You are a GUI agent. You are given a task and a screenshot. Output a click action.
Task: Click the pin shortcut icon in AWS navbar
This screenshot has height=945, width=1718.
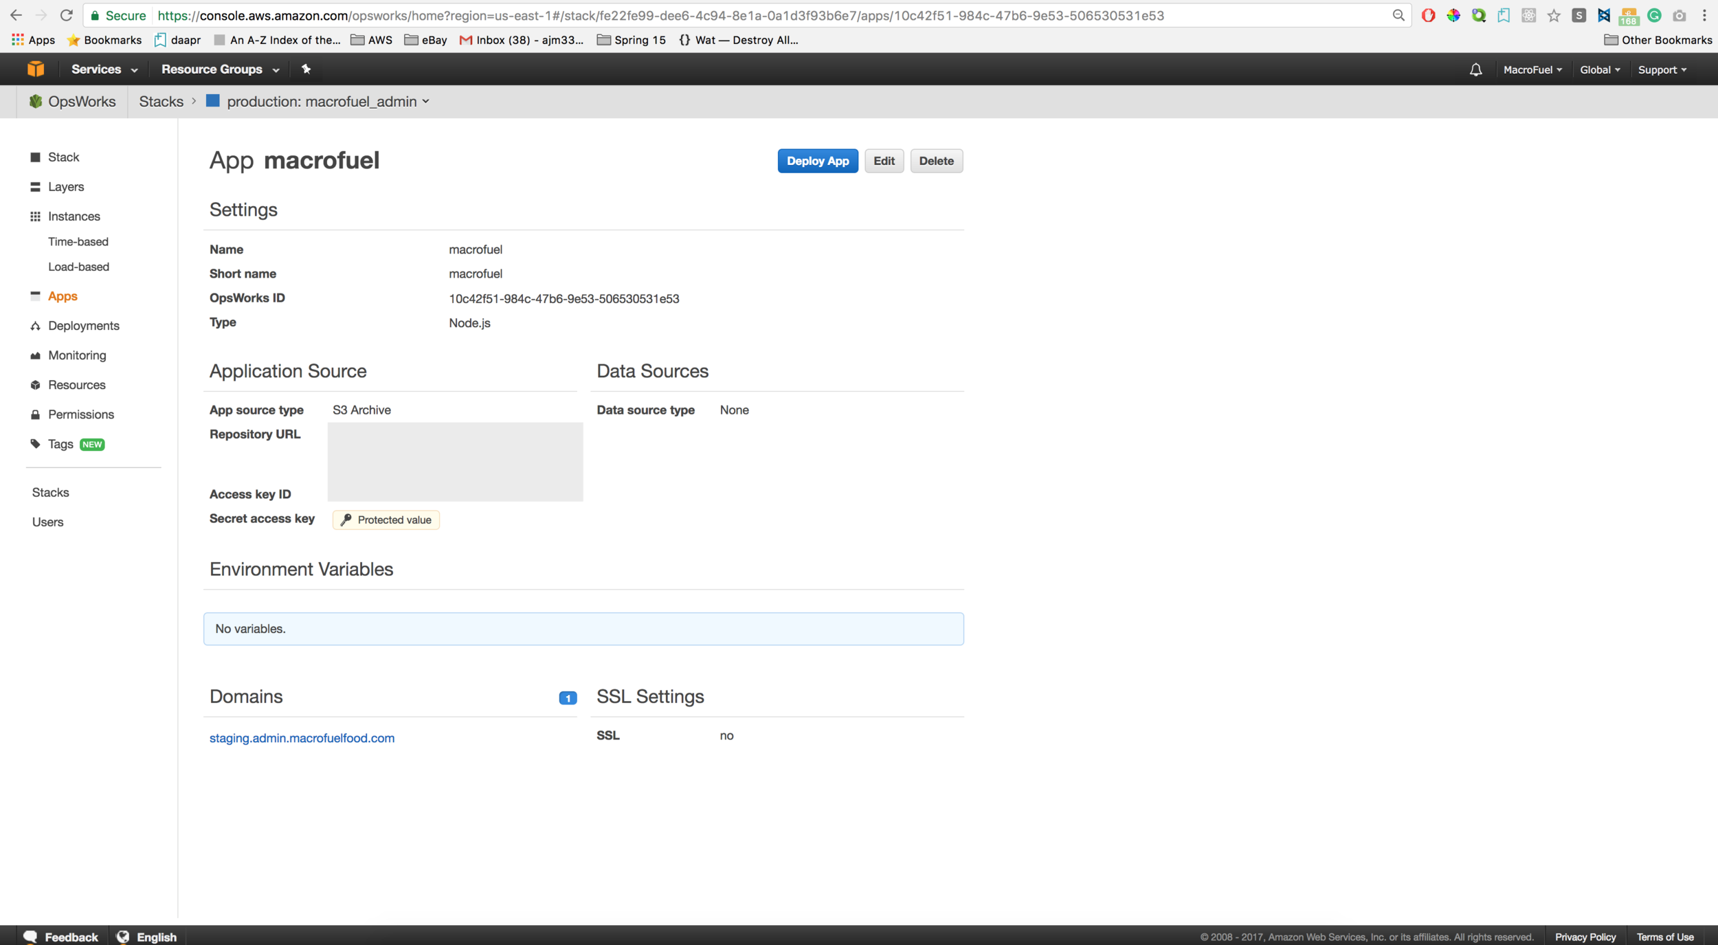click(x=306, y=69)
